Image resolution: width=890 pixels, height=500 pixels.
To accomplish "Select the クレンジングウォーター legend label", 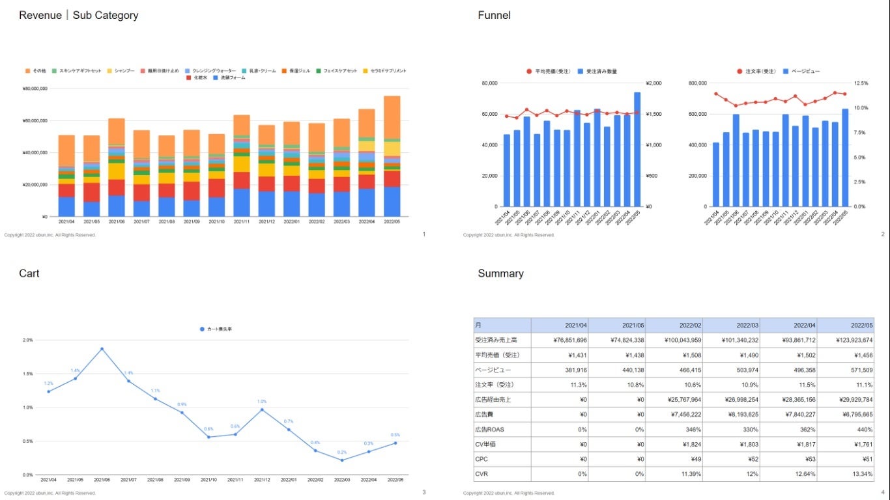I will pyautogui.click(x=214, y=70).
